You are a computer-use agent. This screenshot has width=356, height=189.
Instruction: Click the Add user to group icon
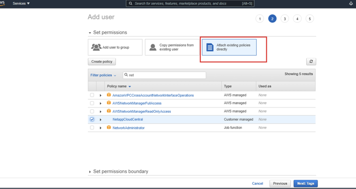point(96,47)
